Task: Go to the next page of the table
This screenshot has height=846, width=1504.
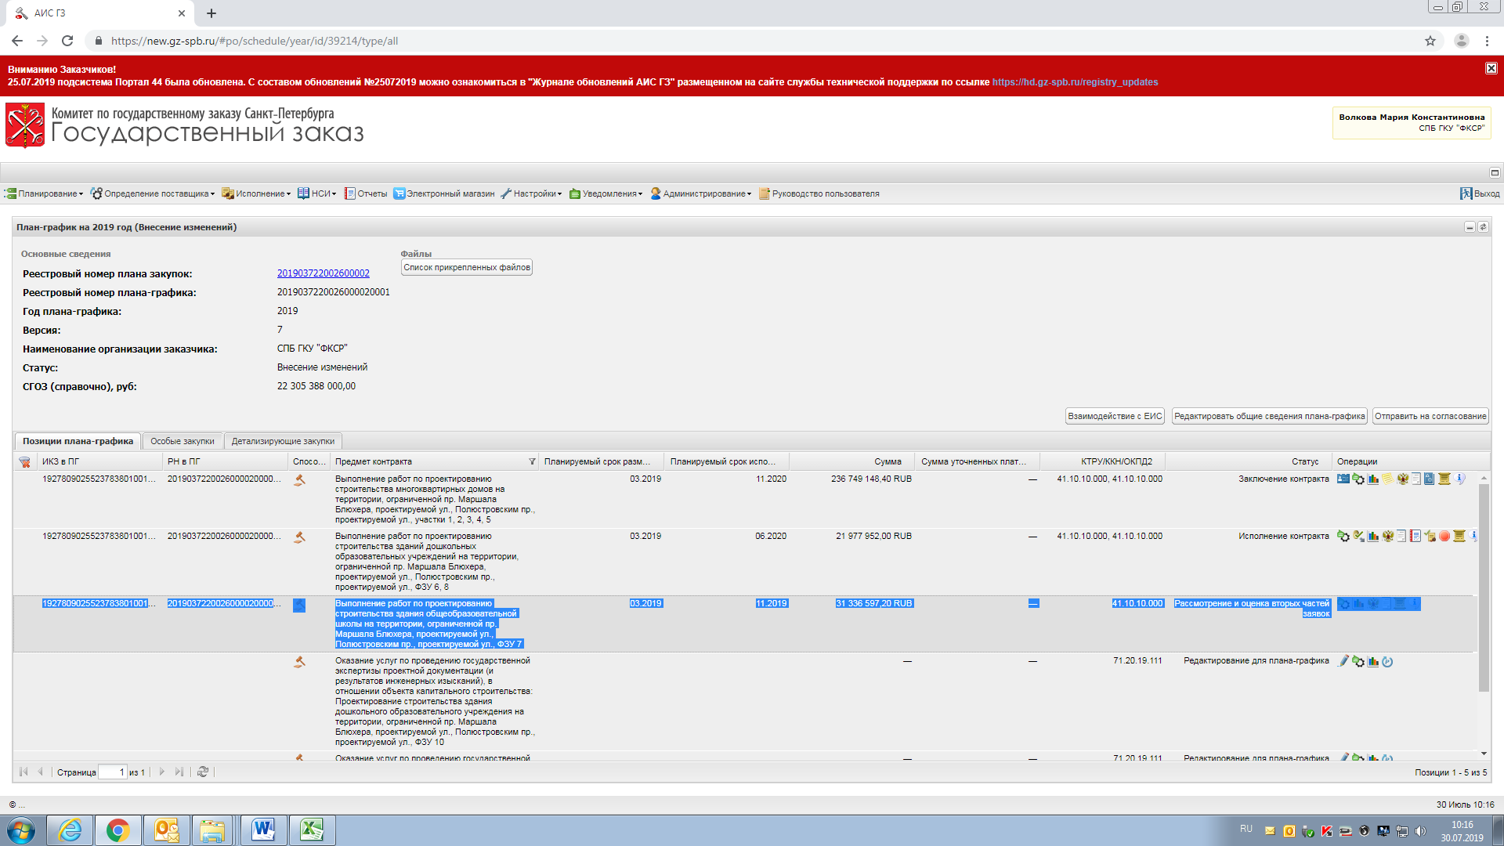Action: point(161,772)
